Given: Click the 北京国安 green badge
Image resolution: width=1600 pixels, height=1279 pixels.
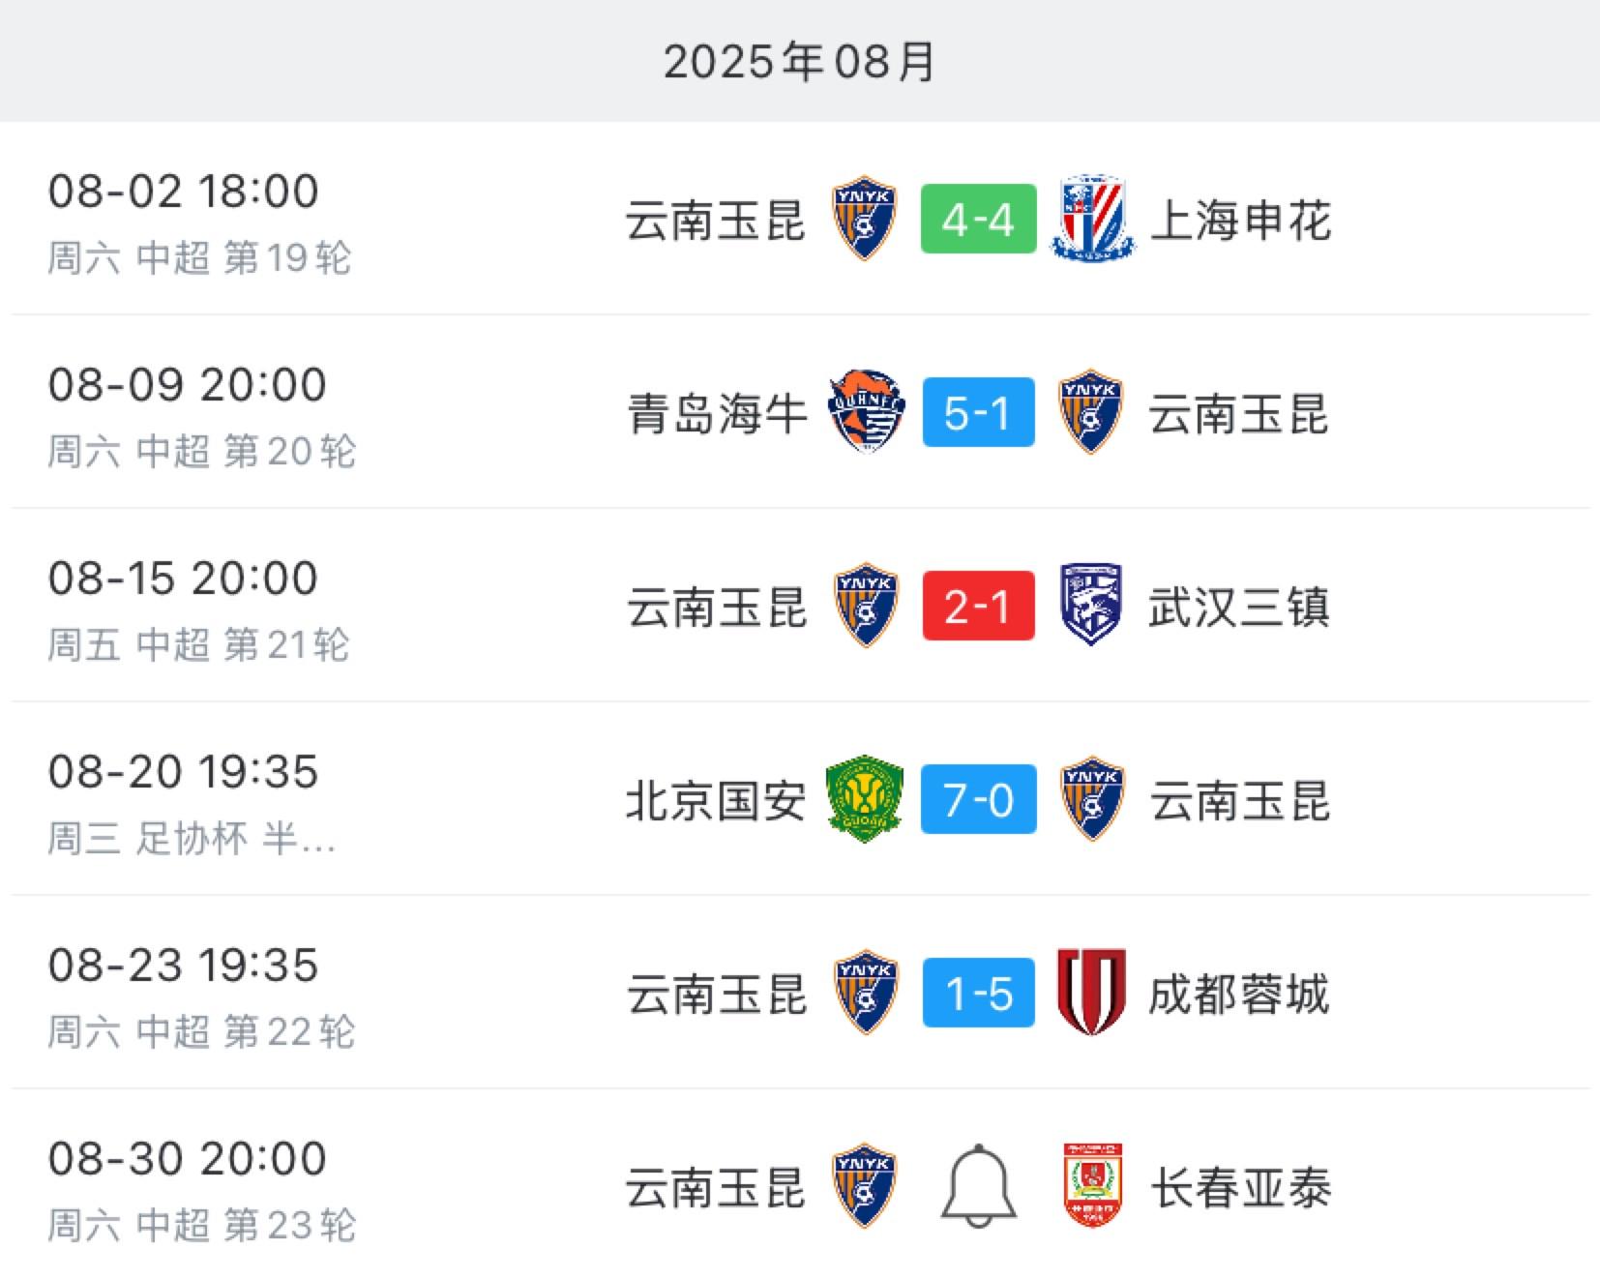Looking at the screenshot, I should (x=865, y=799).
